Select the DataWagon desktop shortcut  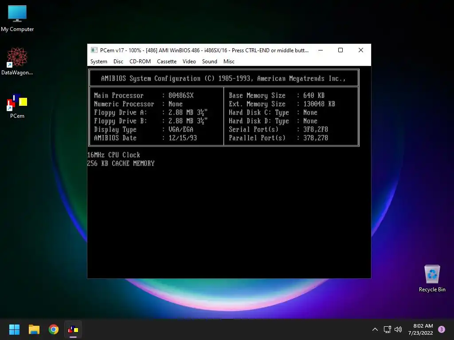17,61
